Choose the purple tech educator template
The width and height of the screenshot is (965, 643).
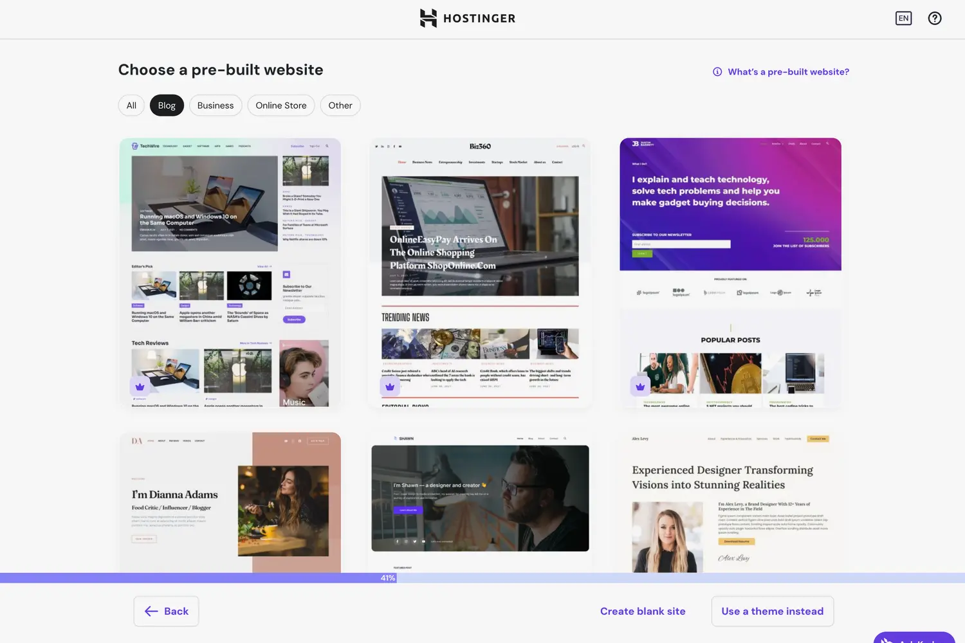(x=730, y=273)
